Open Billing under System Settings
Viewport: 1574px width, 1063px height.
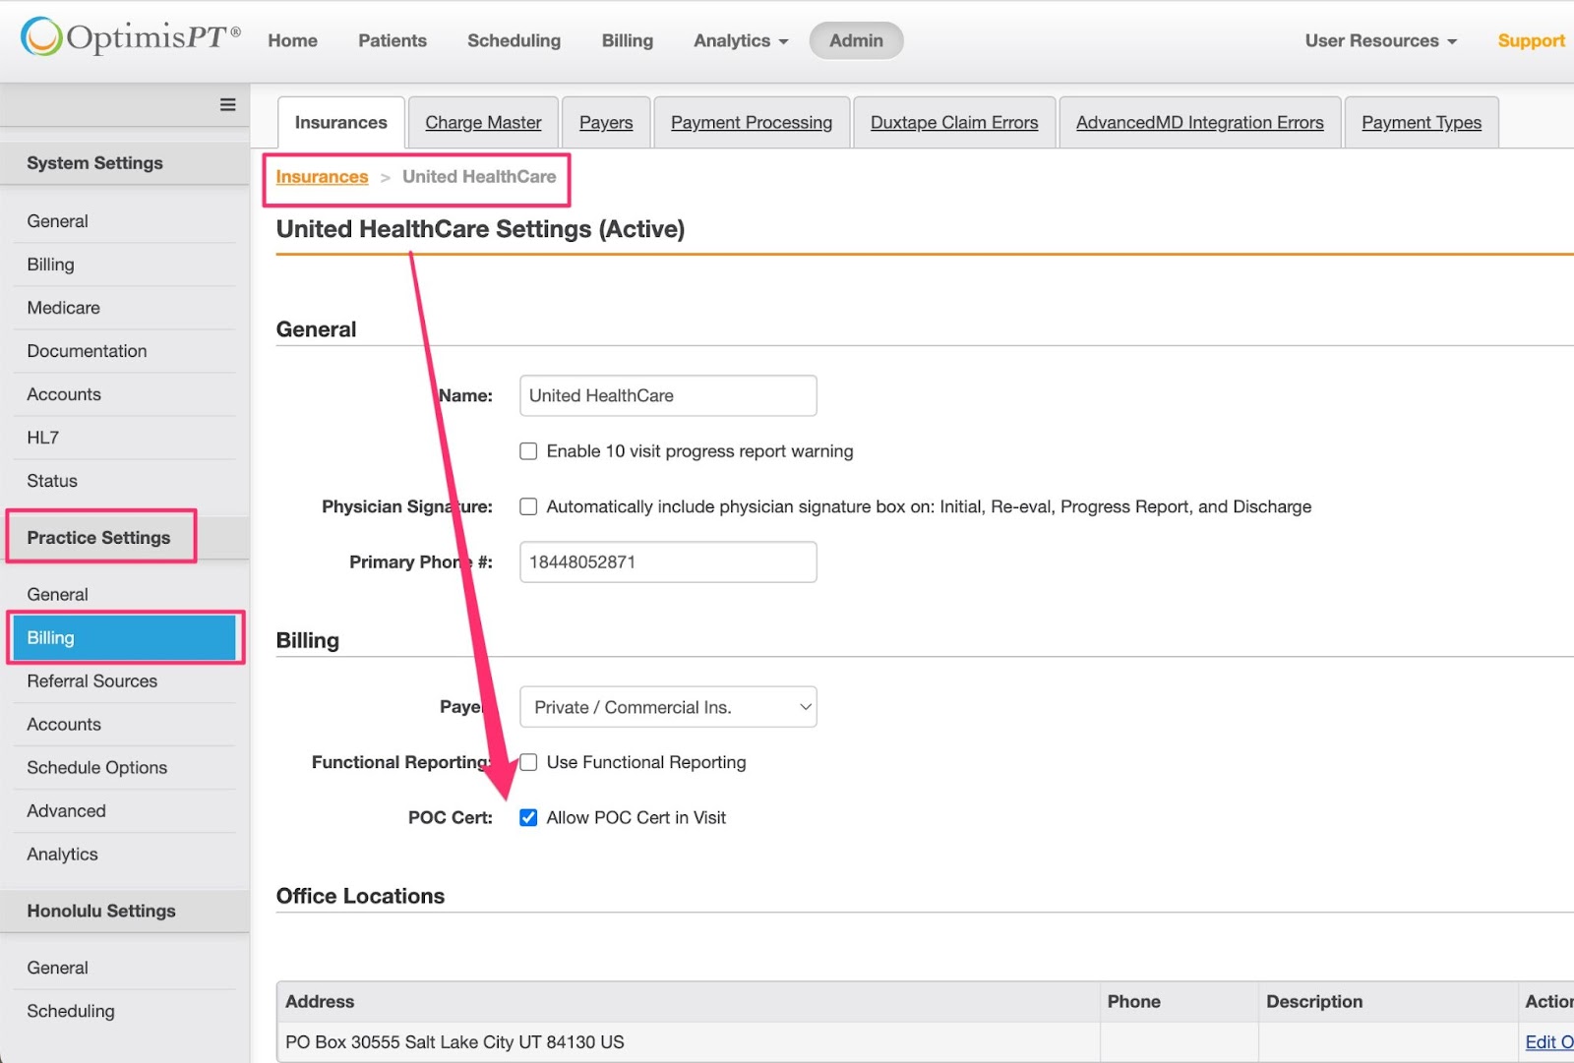pos(125,265)
